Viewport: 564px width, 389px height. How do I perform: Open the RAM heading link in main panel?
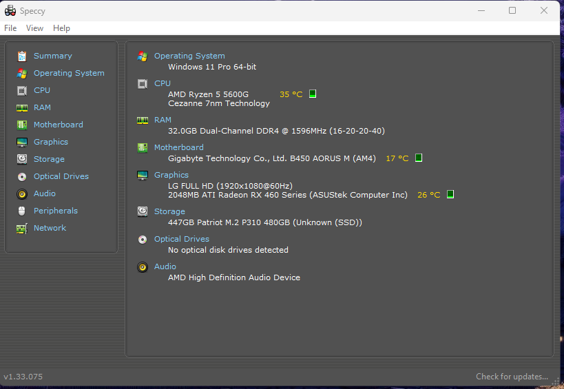(163, 120)
